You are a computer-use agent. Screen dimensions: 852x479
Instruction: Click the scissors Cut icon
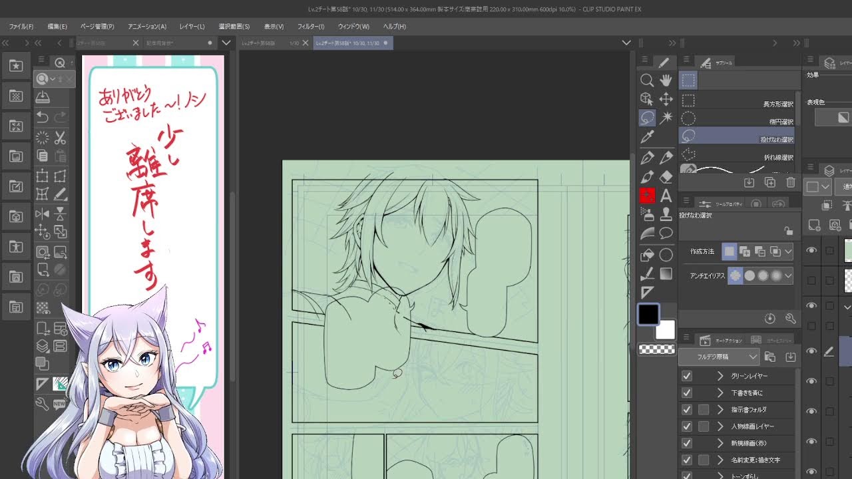[x=60, y=138]
